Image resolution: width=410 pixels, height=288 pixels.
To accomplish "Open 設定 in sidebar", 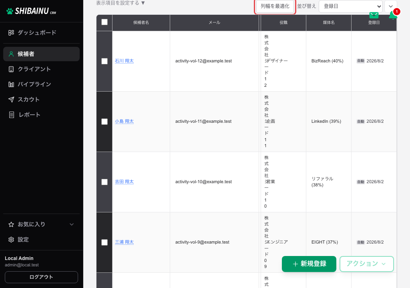I will click(41, 240).
